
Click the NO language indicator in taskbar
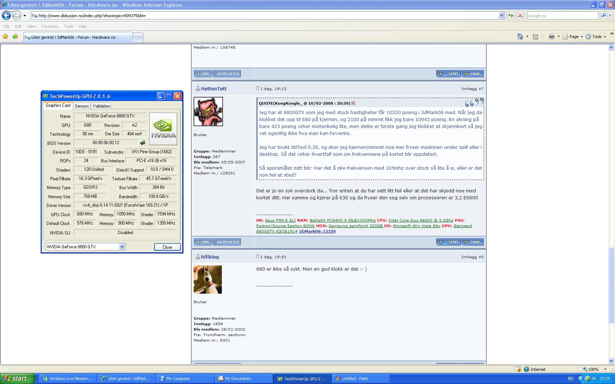[x=570, y=379]
